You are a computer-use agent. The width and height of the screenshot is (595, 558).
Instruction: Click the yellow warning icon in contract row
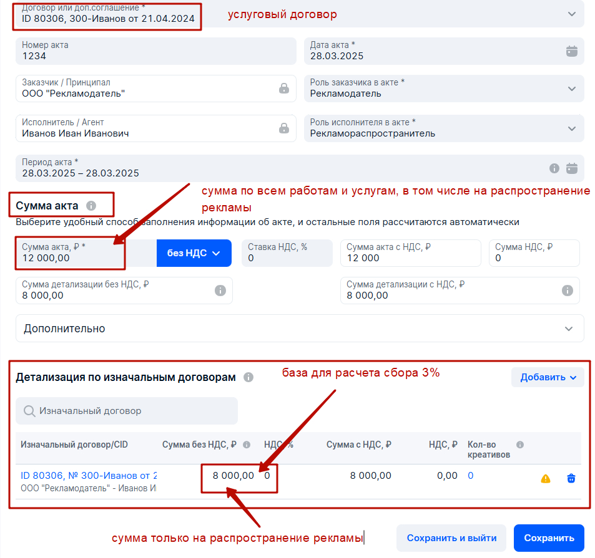point(546,479)
